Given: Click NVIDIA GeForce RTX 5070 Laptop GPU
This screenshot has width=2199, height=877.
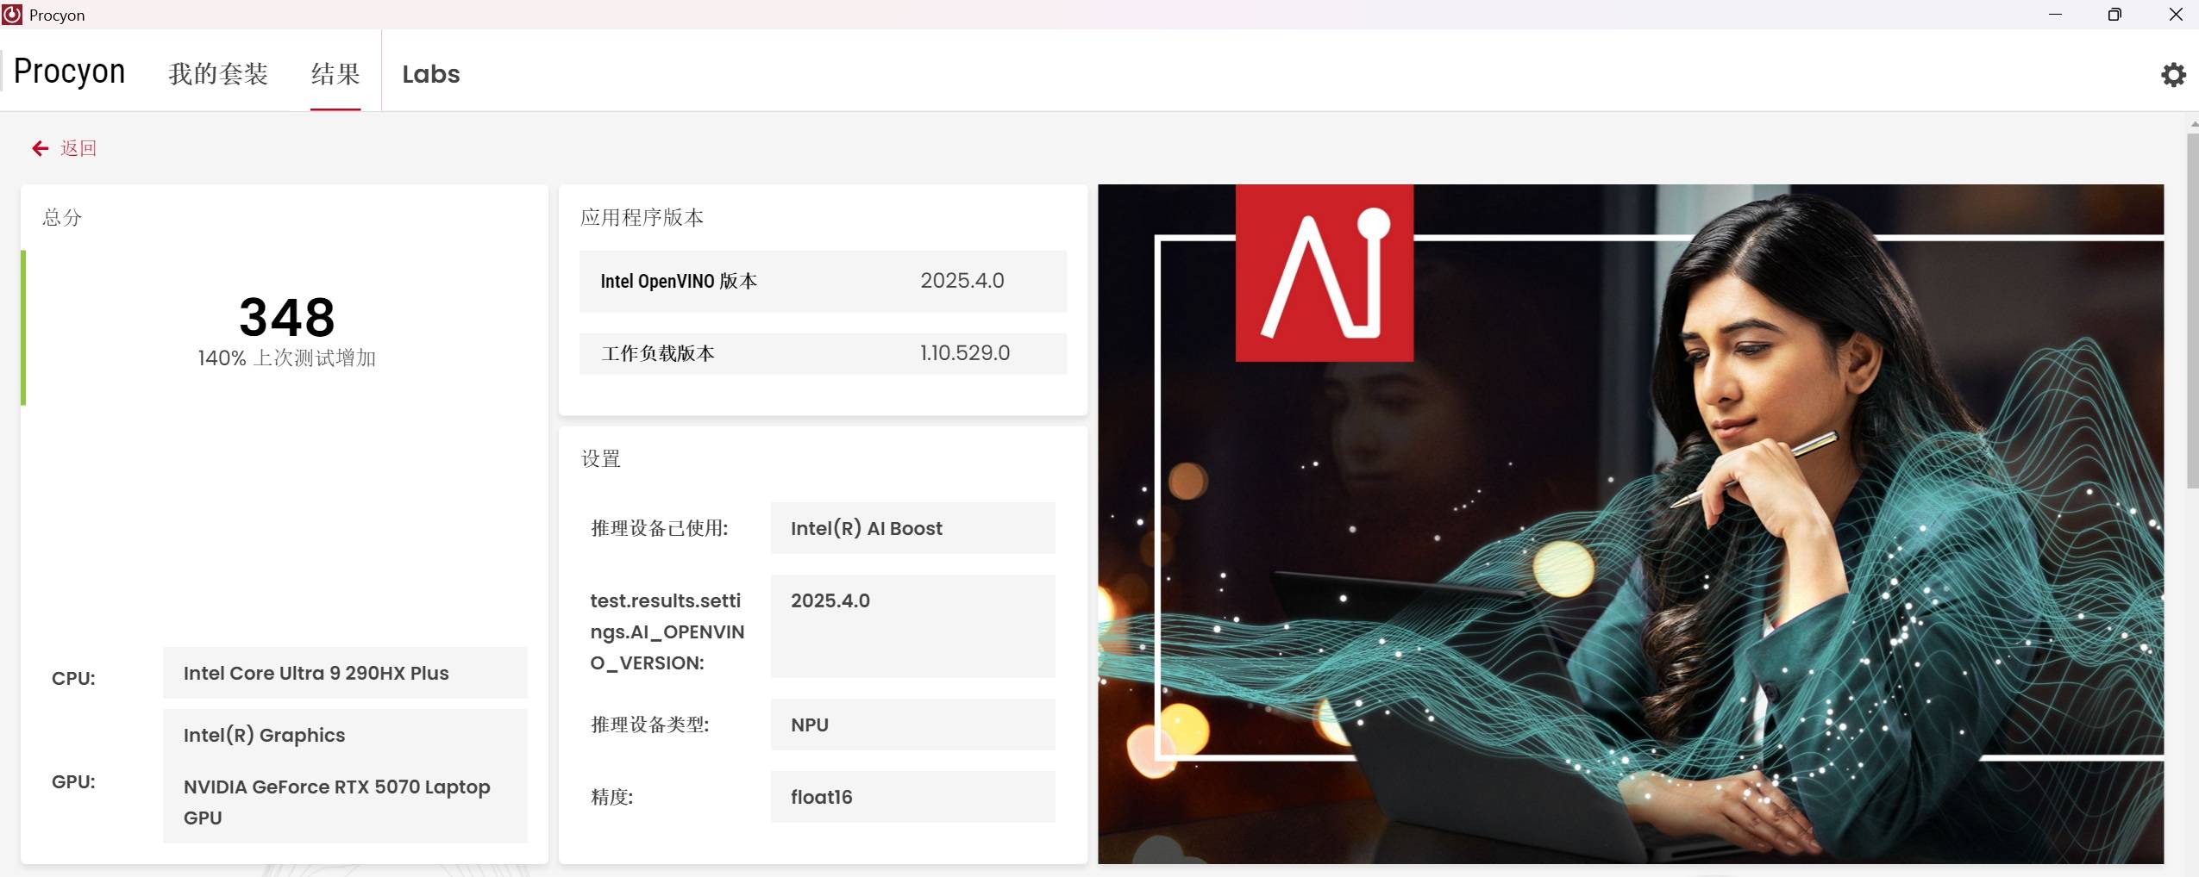Looking at the screenshot, I should pyautogui.click(x=337, y=802).
